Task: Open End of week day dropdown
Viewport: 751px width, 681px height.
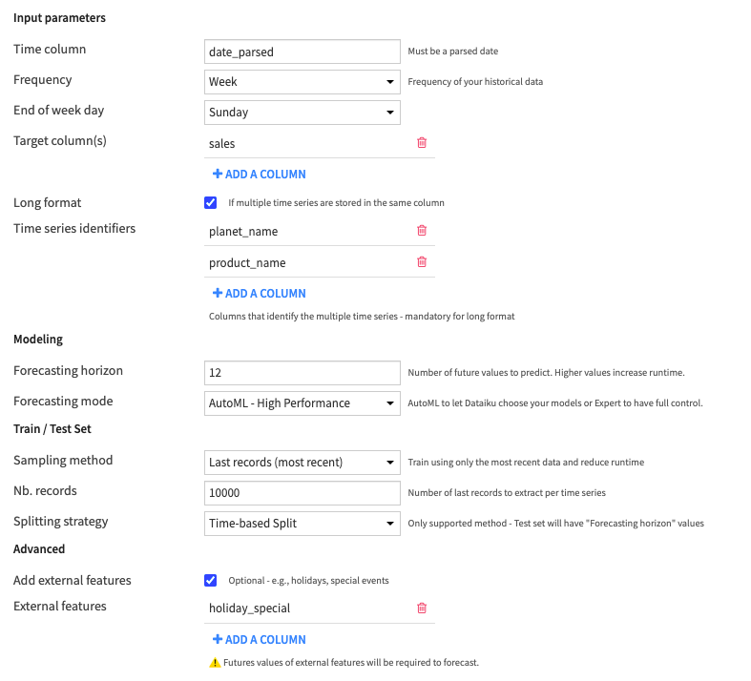Action: click(302, 113)
